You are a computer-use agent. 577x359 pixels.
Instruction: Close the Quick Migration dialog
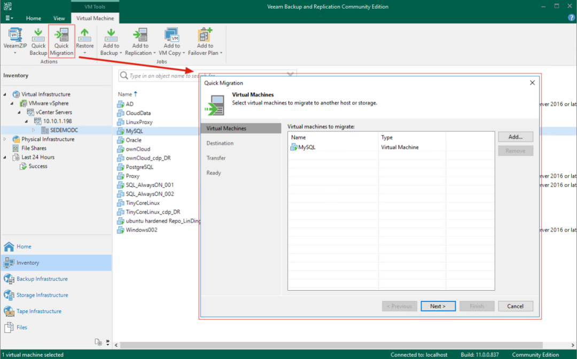pos(532,83)
